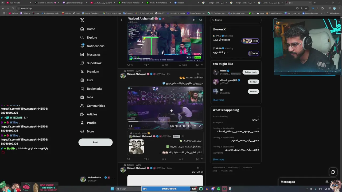This screenshot has height=192, width=342.
Task: Repost the 10s video post
Action: (x=146, y=159)
